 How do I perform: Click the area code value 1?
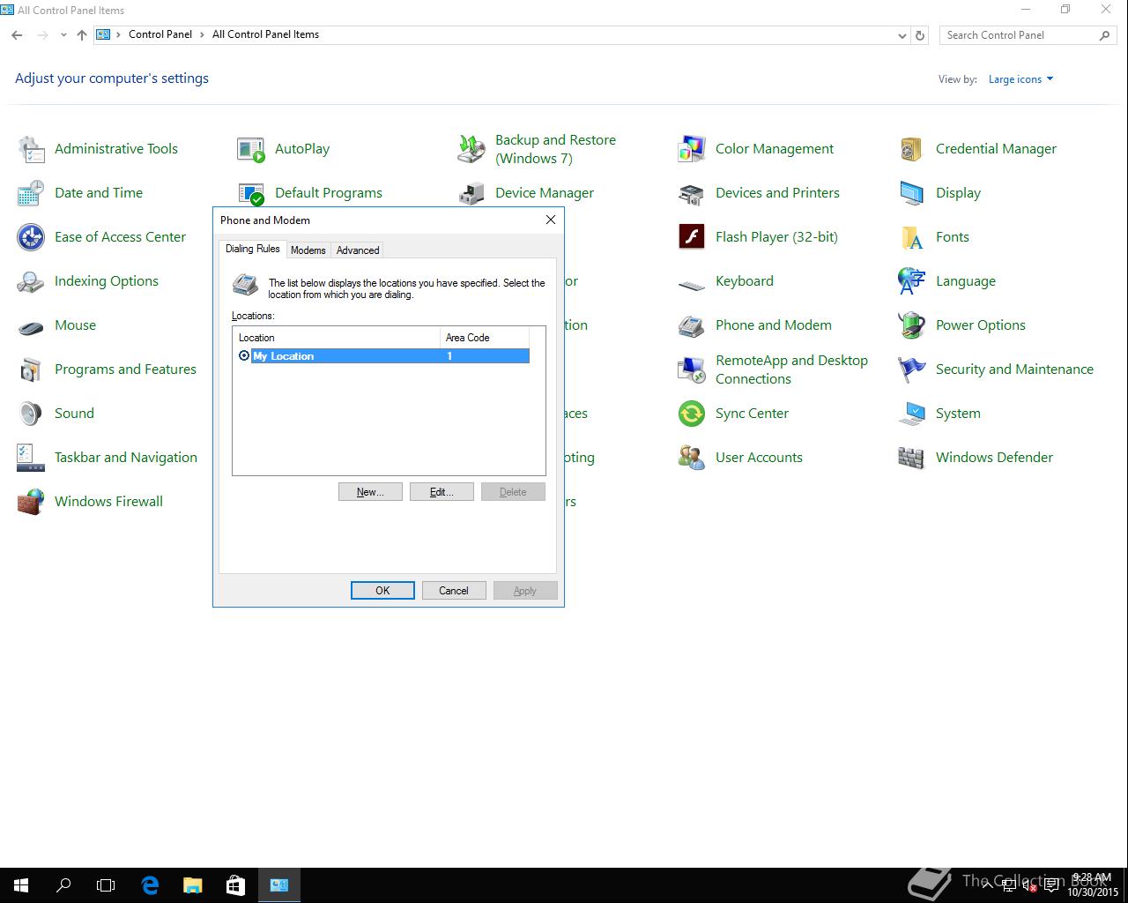pos(449,356)
